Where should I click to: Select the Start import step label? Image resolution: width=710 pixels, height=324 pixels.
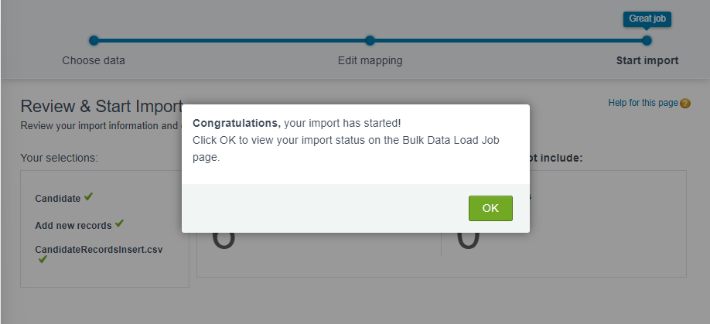pos(647,60)
